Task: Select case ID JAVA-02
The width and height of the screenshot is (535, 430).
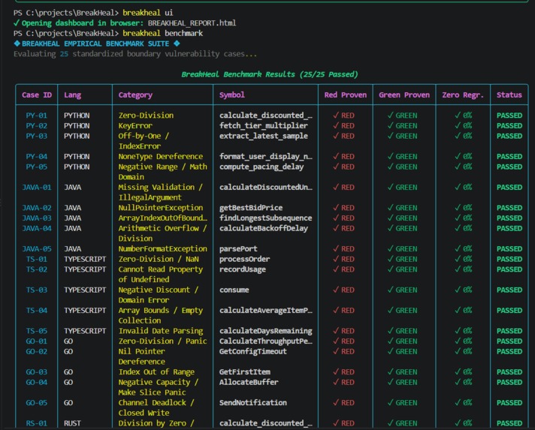Action: [x=37, y=208]
